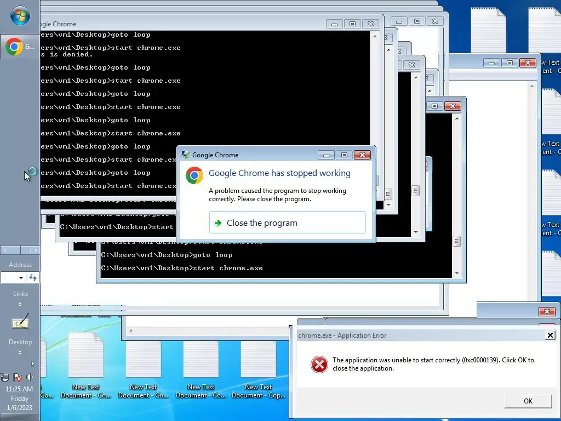Click the 'chrome.exe - Application Error' title text

342,335
